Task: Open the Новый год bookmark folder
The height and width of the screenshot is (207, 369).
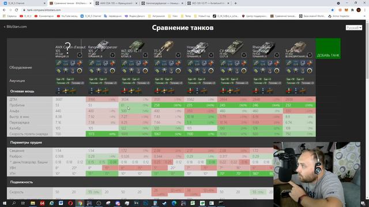Action: coord(202,16)
